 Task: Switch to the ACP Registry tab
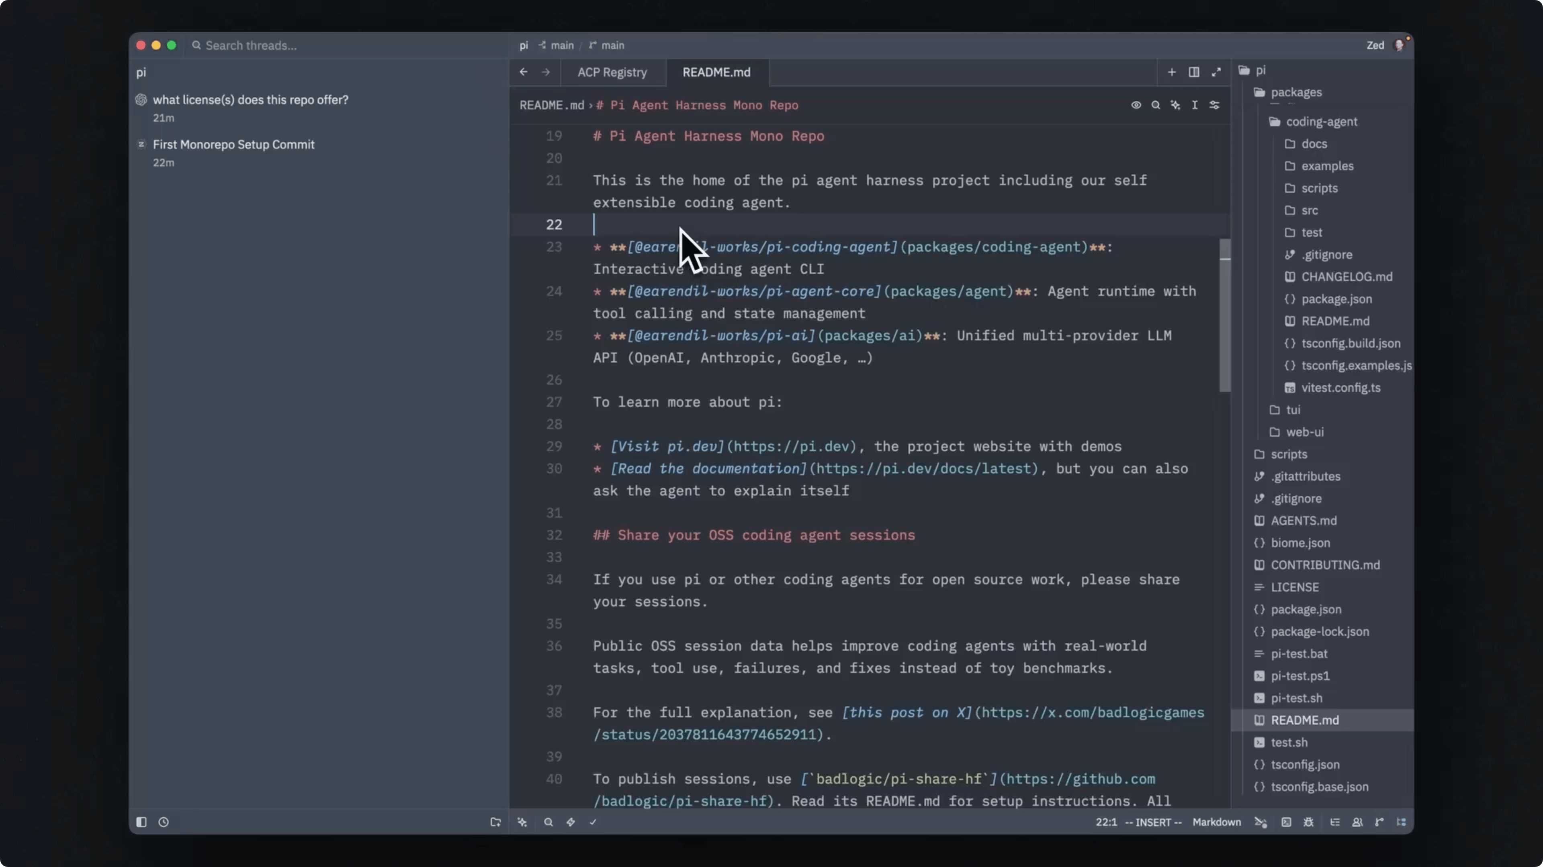point(612,72)
